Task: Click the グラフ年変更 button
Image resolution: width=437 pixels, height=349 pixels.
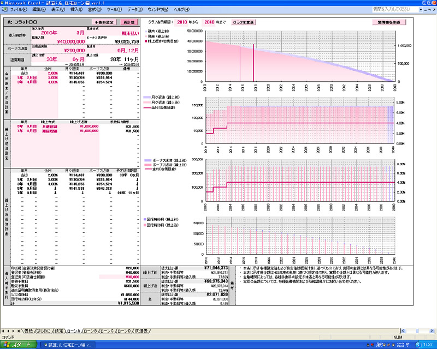Action: (x=243, y=22)
